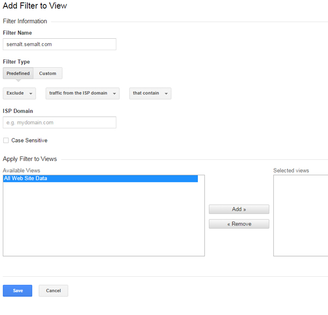Click the 'Apply Filter to Views' section title
Image resolution: width=328 pixels, height=315 pixels.
(30, 159)
